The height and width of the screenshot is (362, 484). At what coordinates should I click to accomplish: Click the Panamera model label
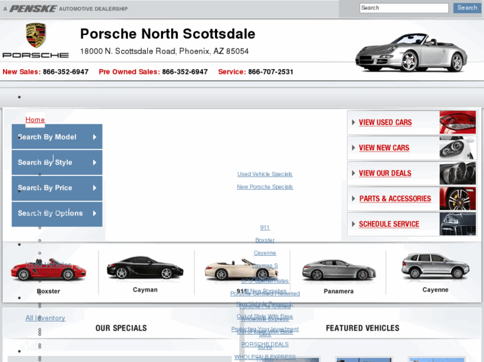click(x=339, y=291)
